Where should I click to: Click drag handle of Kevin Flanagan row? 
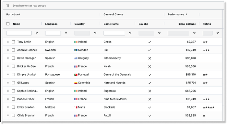(8, 58)
